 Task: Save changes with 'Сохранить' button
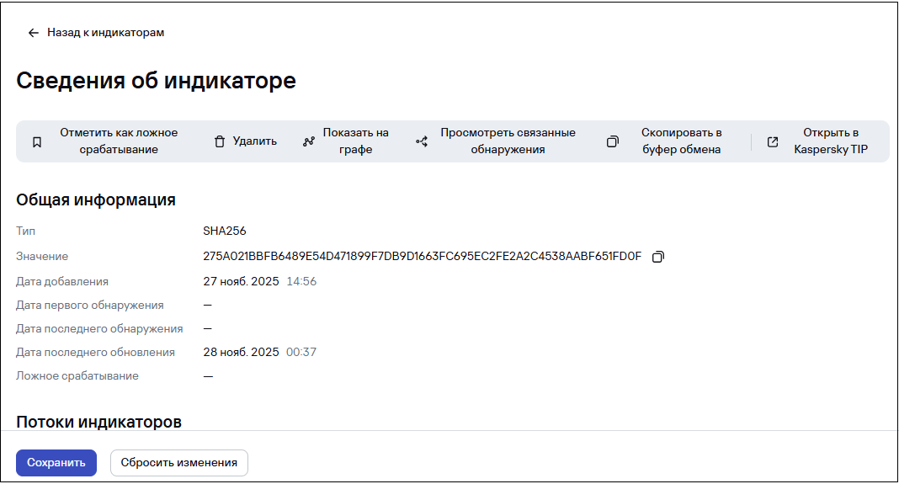pyautogui.click(x=56, y=463)
